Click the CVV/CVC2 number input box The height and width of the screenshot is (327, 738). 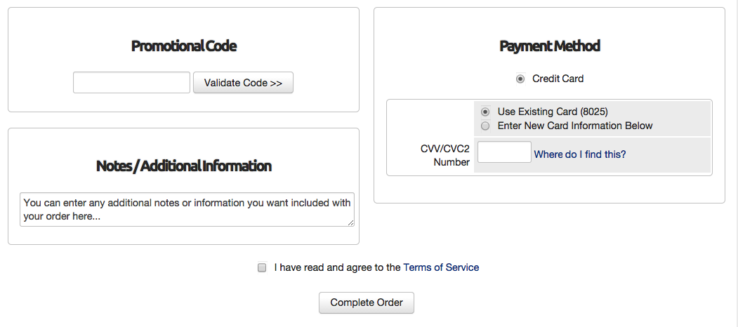pos(504,152)
